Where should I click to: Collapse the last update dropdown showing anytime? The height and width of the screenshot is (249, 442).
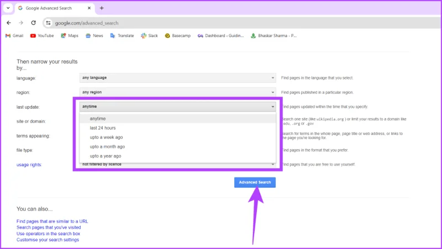177,107
